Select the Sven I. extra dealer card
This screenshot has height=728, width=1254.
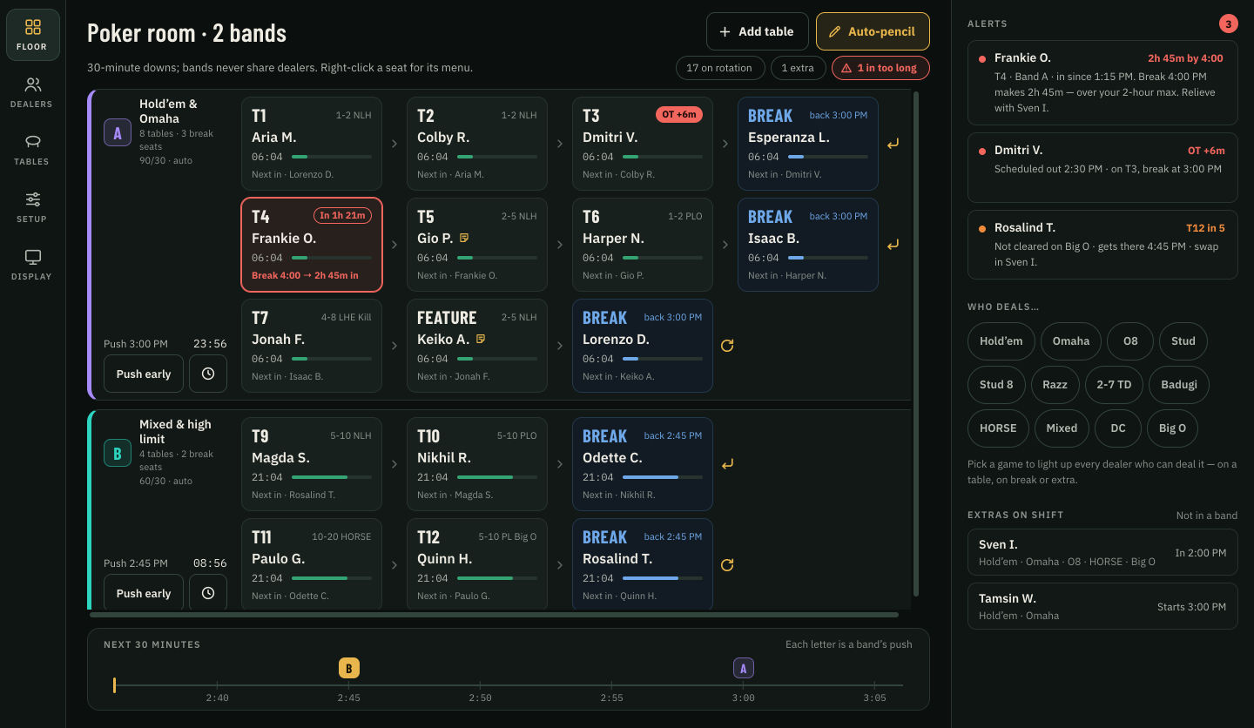tap(1102, 552)
